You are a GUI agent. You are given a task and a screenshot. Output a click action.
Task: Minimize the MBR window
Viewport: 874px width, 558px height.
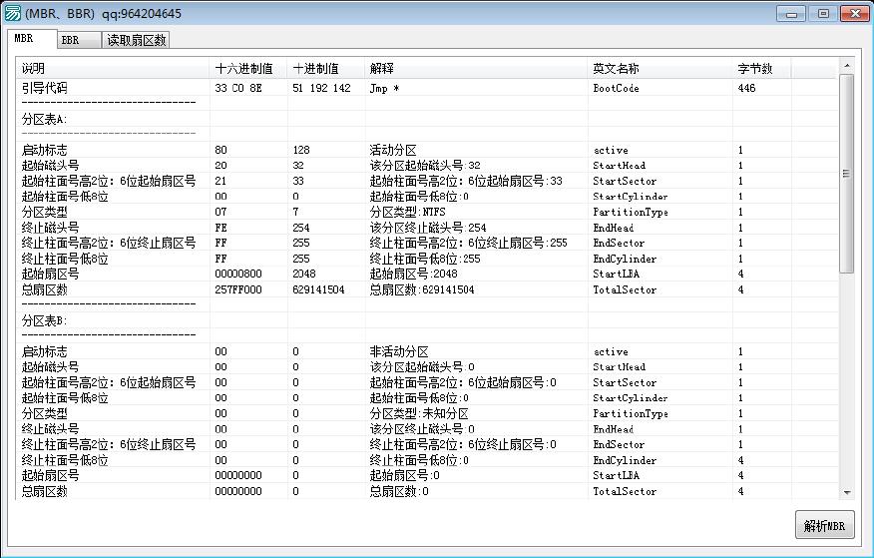(x=795, y=13)
